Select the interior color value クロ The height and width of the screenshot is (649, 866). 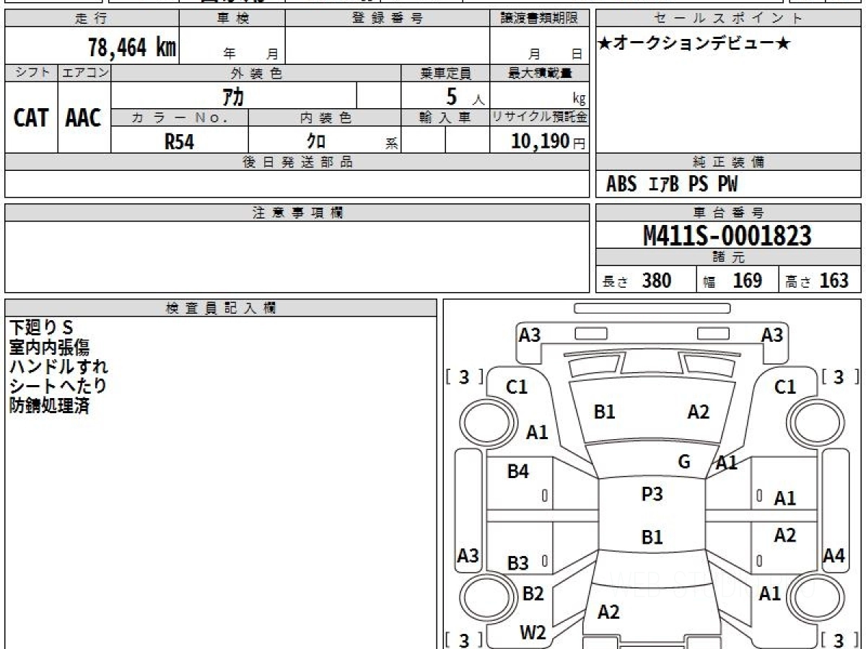point(315,141)
